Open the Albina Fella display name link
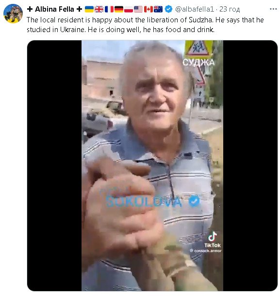Image resolution: width=280 pixels, height=296 pixels. pos(54,9)
